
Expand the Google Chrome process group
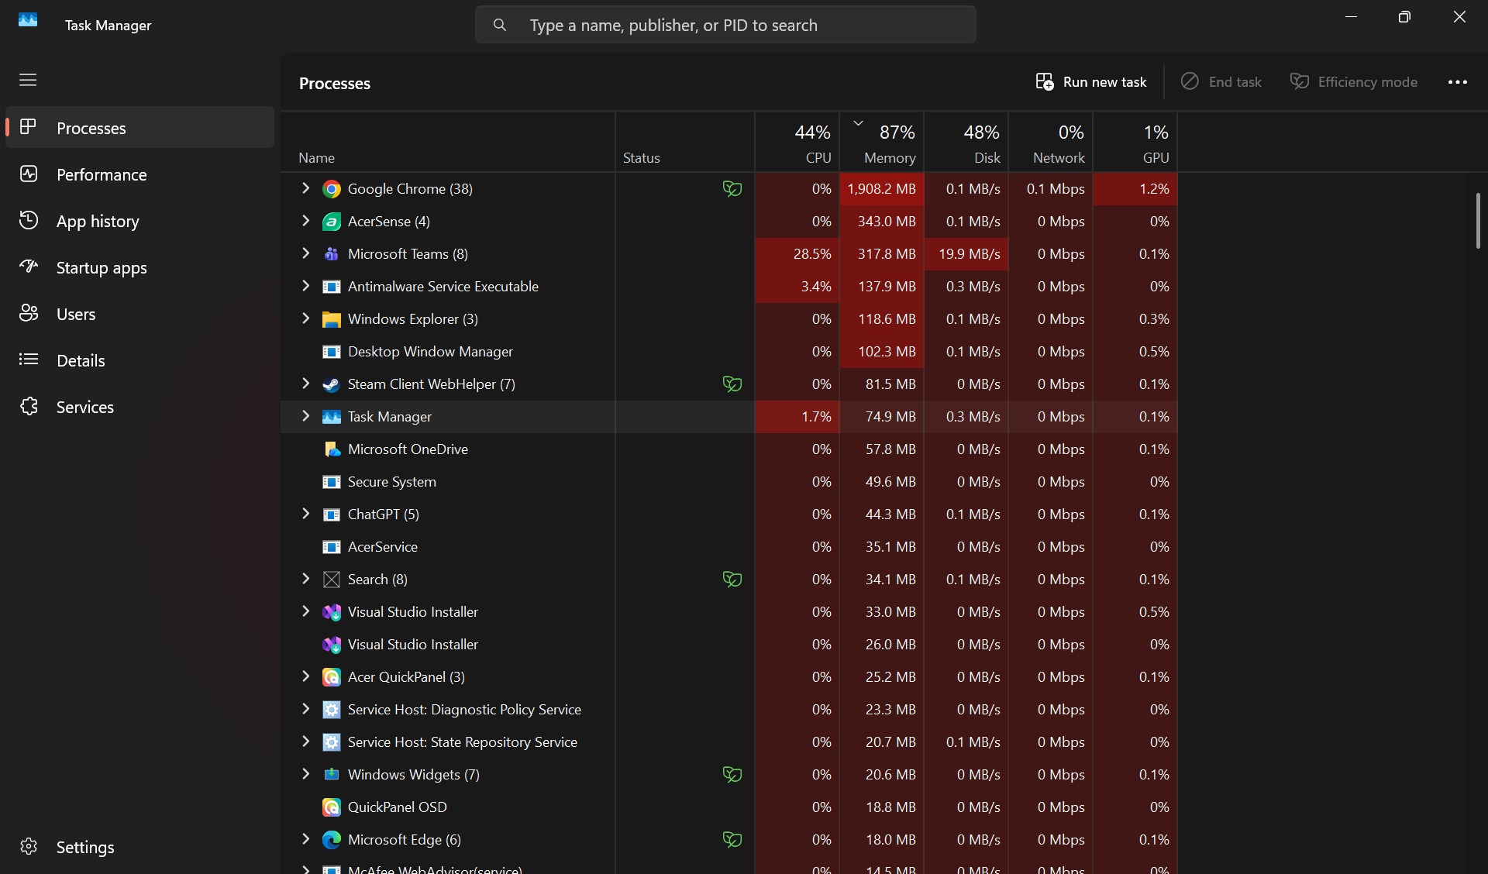[305, 188]
